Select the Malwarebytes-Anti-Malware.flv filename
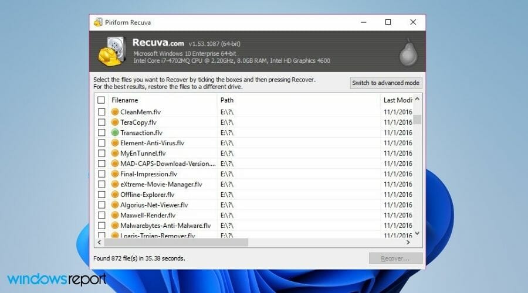Screen dimensions: 528x293 tap(165, 226)
